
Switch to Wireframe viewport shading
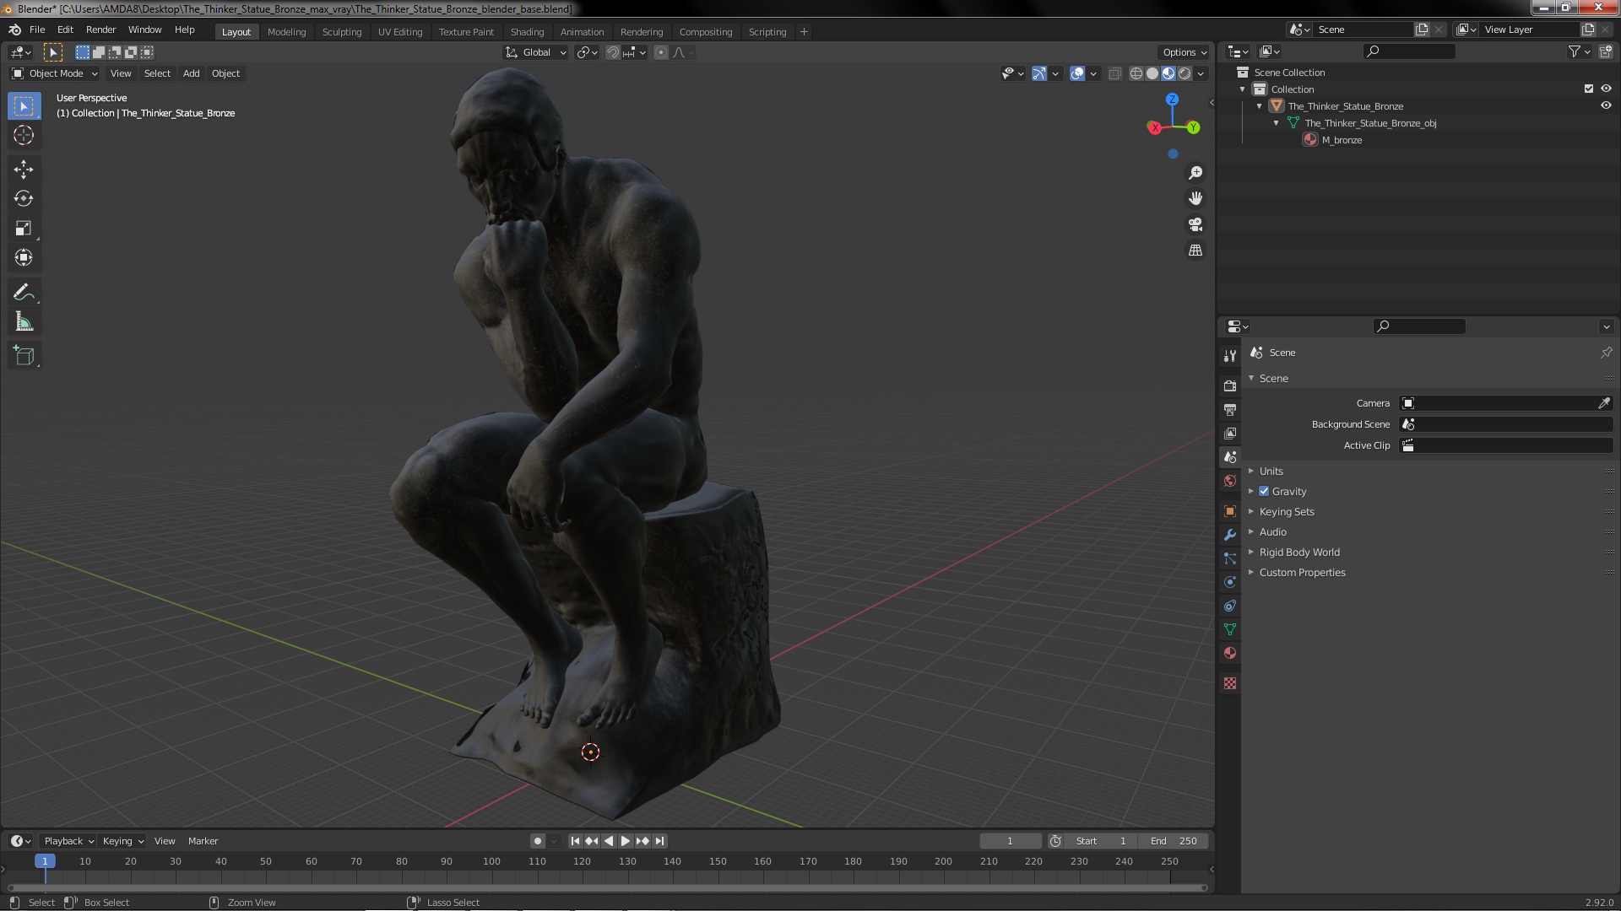coord(1136,74)
